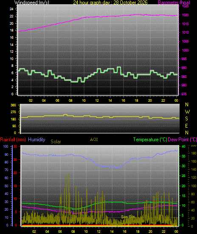Click barometer scale value "1015"

tap(185, 24)
